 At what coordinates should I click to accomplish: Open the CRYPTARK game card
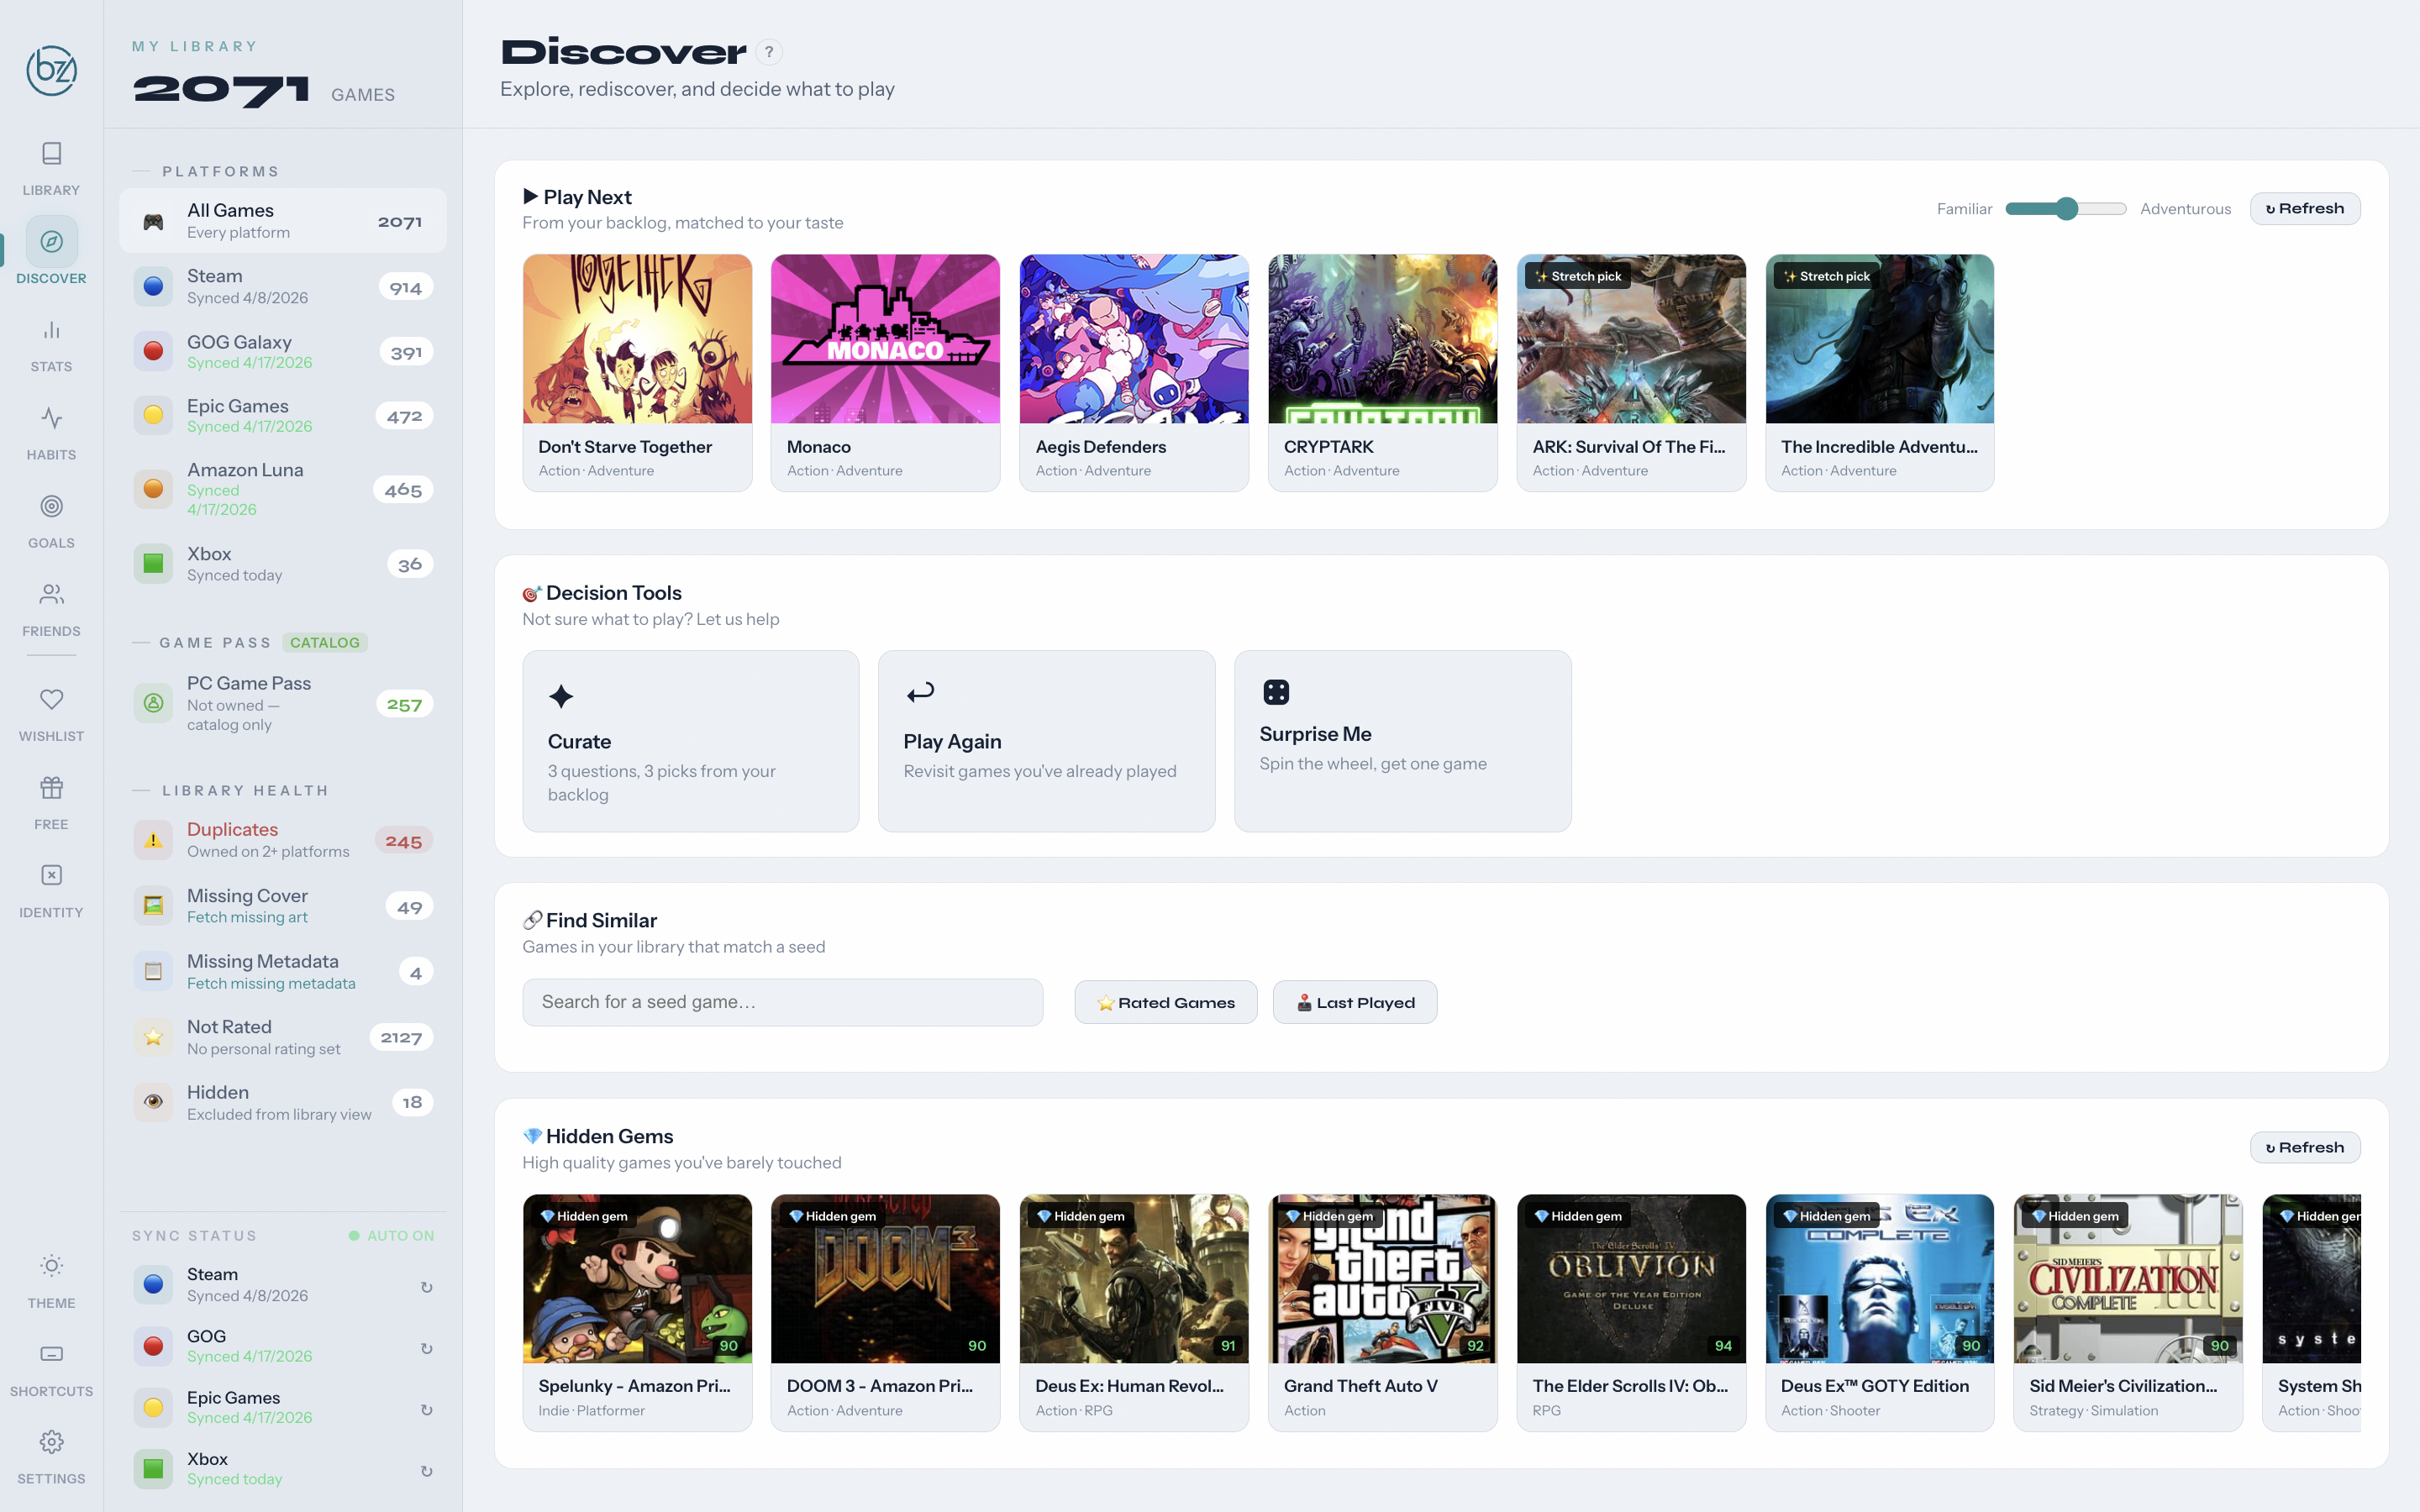click(x=1383, y=373)
